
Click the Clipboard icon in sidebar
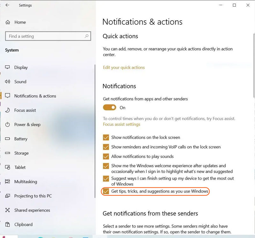pos(7,224)
